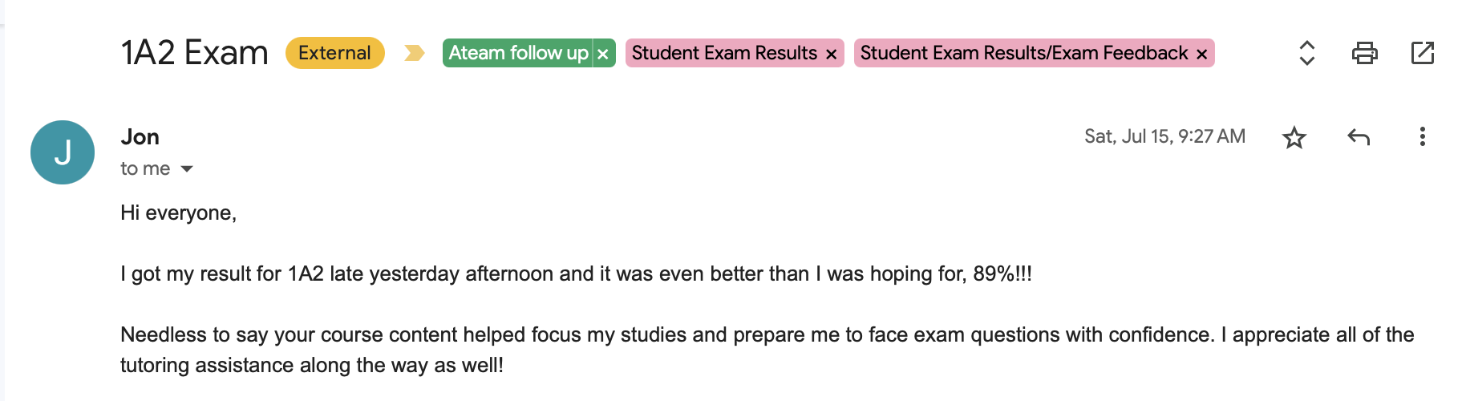Image resolution: width=1466 pixels, height=401 pixels.
Task: Open the email in a new window
Action: pos(1422,53)
